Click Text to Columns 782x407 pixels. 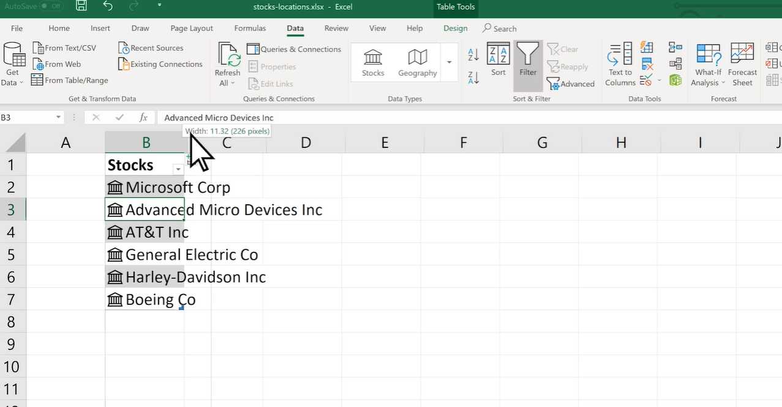pyautogui.click(x=620, y=65)
